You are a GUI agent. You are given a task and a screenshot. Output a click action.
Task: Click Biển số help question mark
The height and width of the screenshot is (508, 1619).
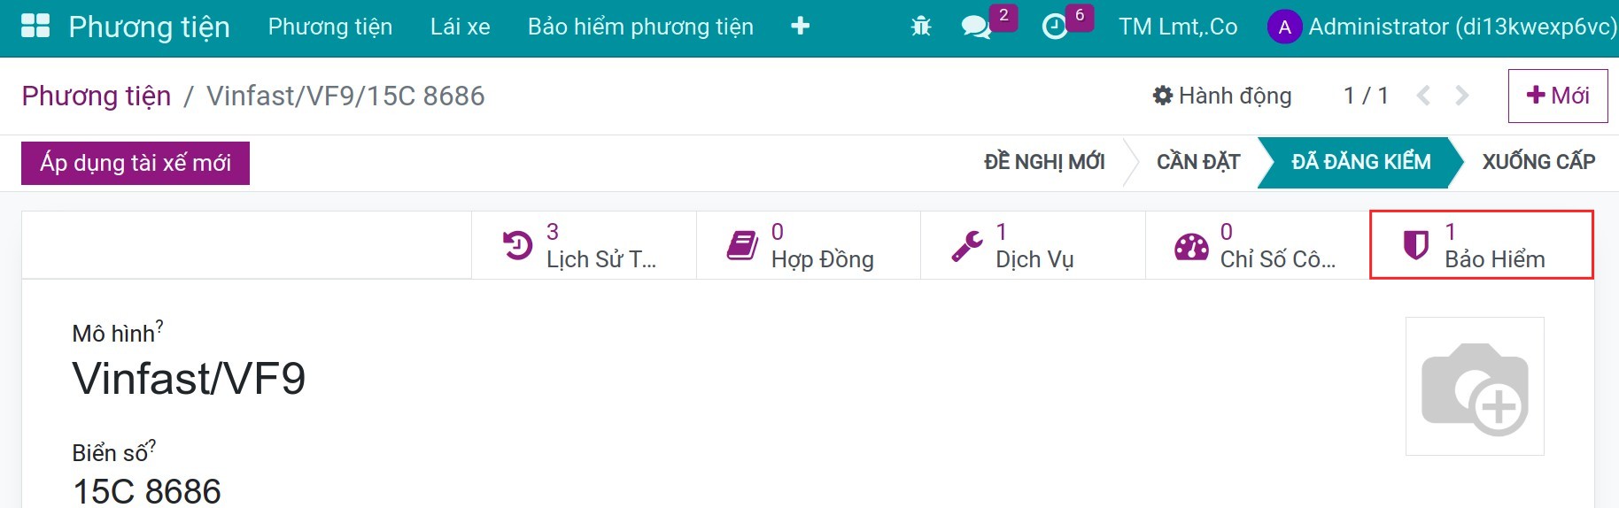(x=151, y=445)
